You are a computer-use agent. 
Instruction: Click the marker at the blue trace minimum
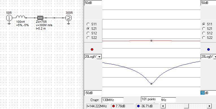point(151,84)
